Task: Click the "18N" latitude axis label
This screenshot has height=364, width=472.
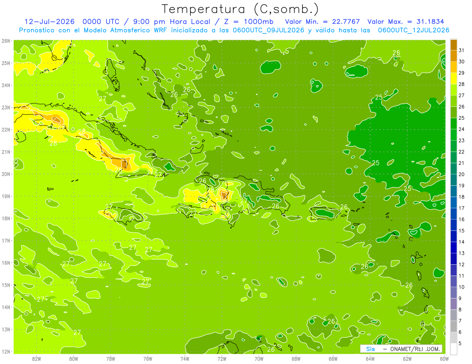Action: click(6, 218)
